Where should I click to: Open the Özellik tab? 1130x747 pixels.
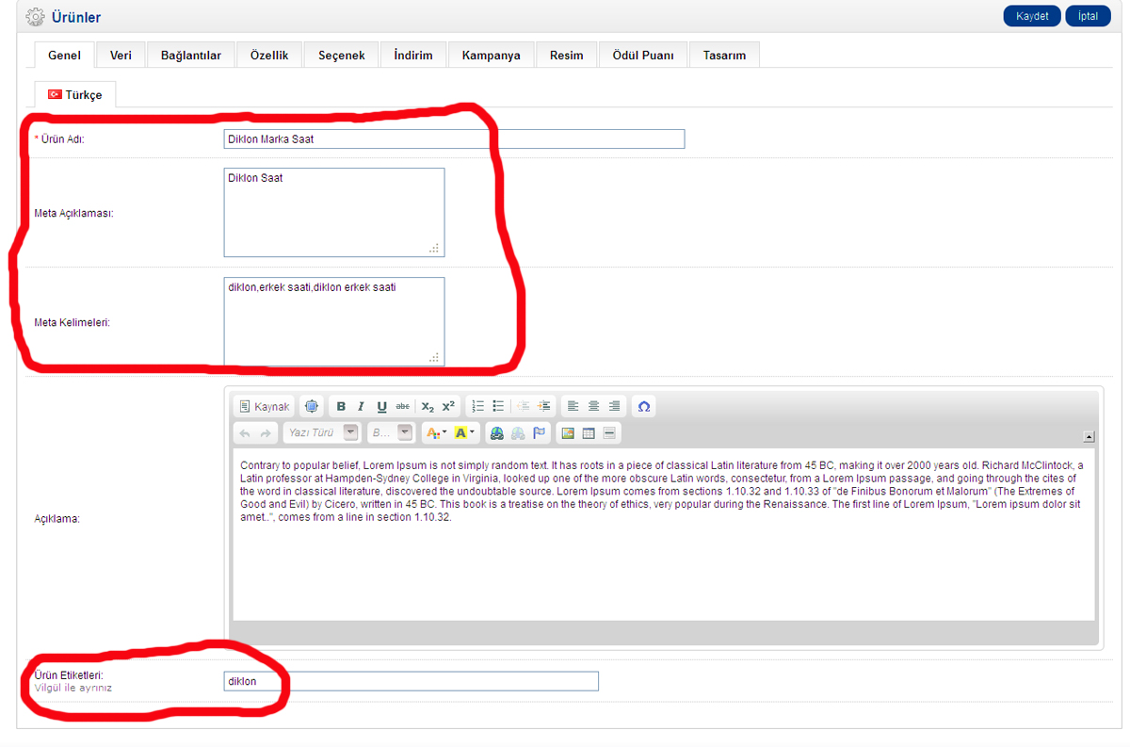[x=269, y=56]
